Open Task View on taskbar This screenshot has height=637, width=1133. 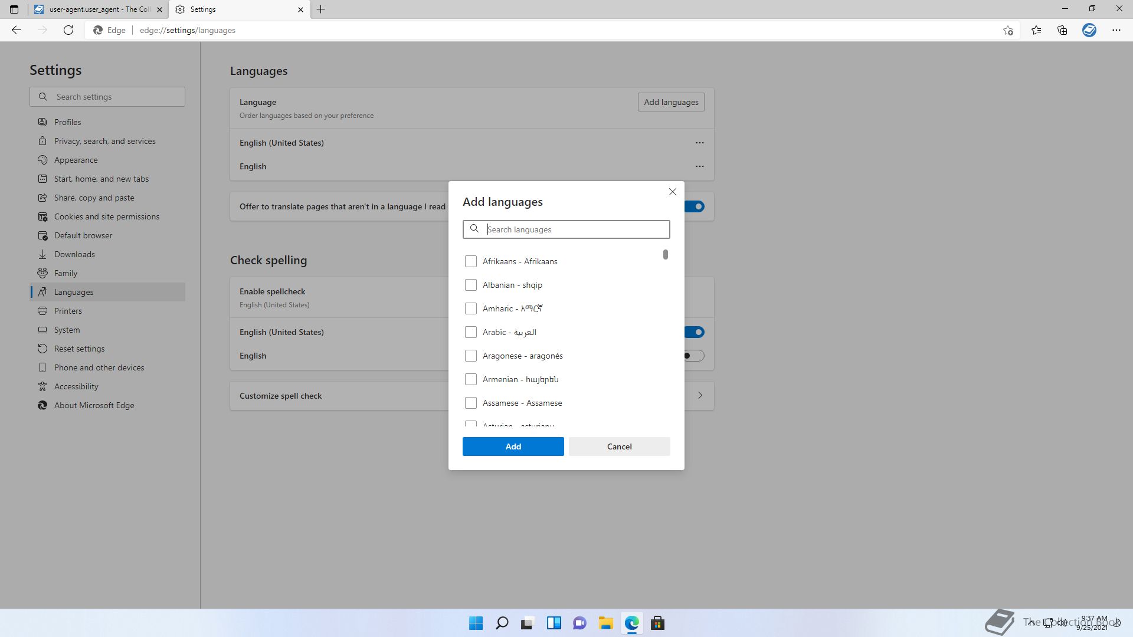(x=528, y=623)
